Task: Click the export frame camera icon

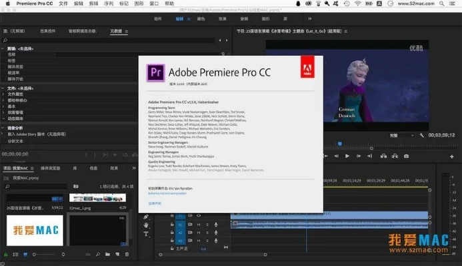Action: coord(406,156)
